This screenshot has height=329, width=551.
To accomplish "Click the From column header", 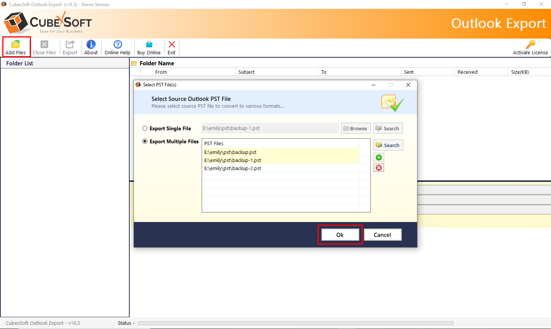I will tap(194, 72).
